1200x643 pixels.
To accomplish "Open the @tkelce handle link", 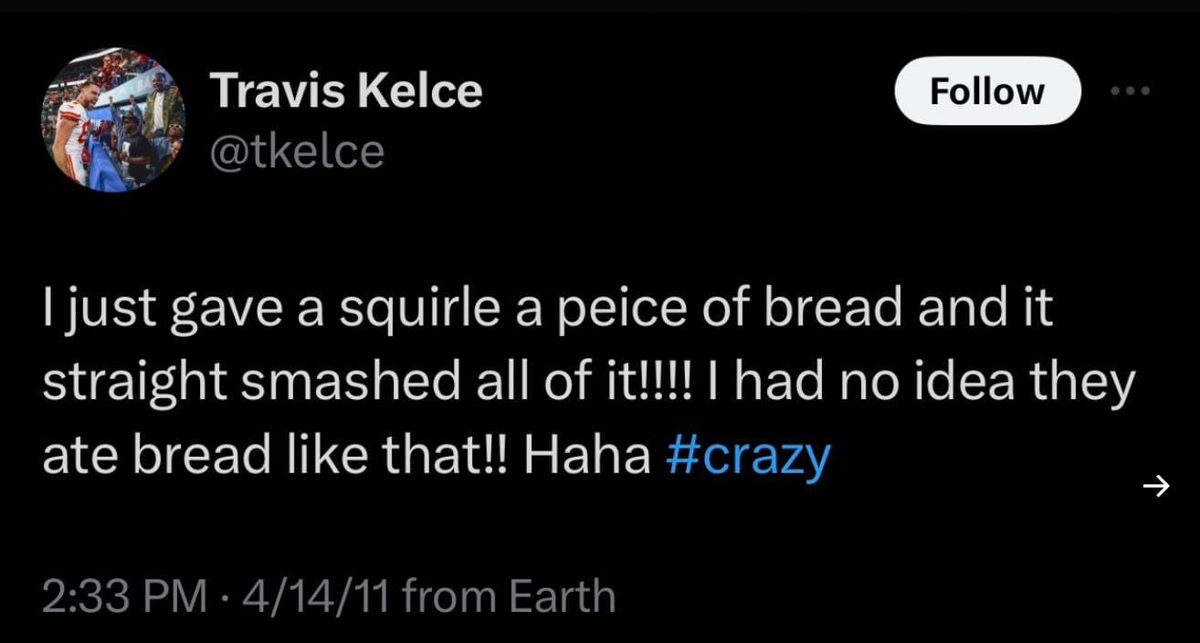I will 298,151.
